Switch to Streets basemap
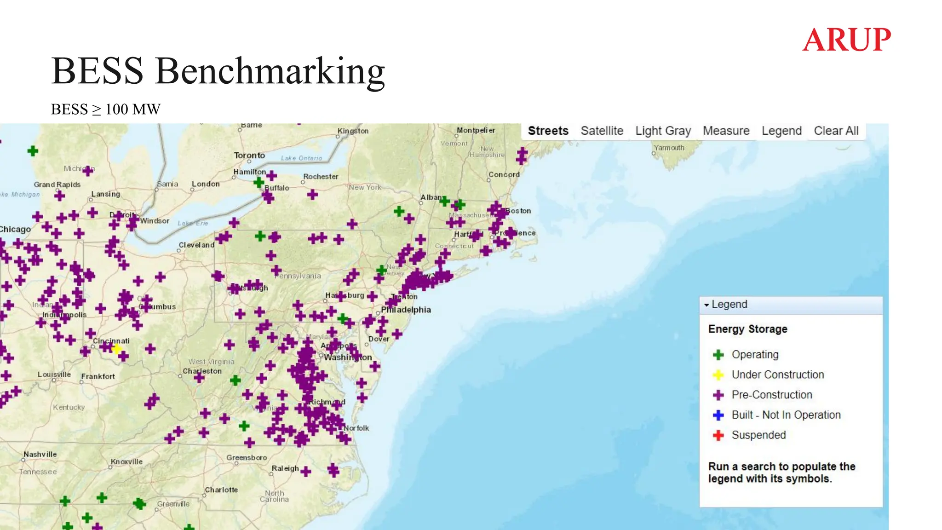The width and height of the screenshot is (942, 530). pyautogui.click(x=548, y=131)
